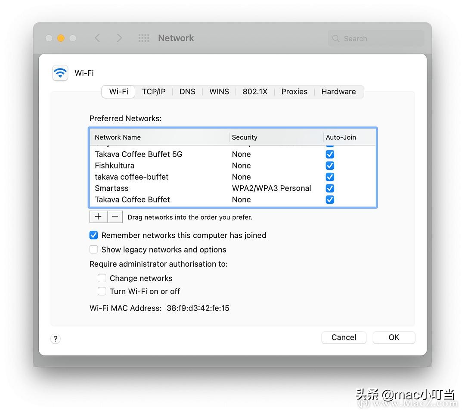Open the Show All preferences grid icon
This screenshot has height=411, width=465.
(143, 38)
